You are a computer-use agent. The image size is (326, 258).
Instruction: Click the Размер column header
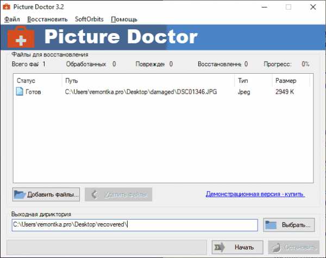pos(291,81)
